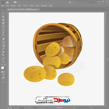Select the Rectangle tool
Screen dimensions: 109x109
(3, 26)
